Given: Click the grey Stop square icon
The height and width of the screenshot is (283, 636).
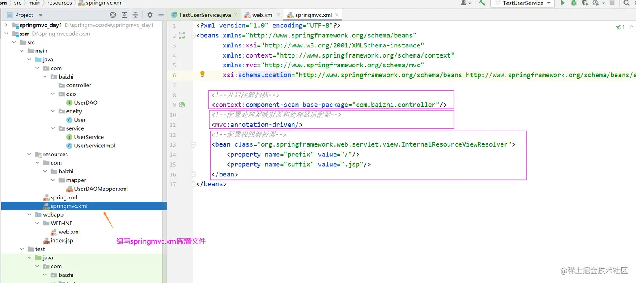Looking at the screenshot, I should [x=612, y=3].
